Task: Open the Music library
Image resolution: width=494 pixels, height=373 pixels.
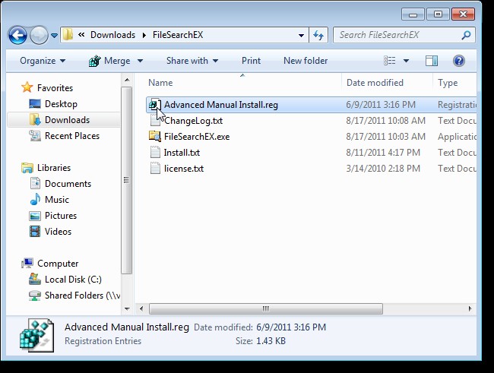Action: pos(57,200)
